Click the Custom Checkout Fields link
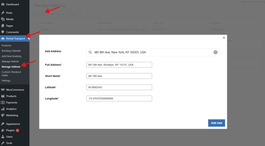Image resolution: width=265 pixels, height=146 pixels. (x=11, y=74)
